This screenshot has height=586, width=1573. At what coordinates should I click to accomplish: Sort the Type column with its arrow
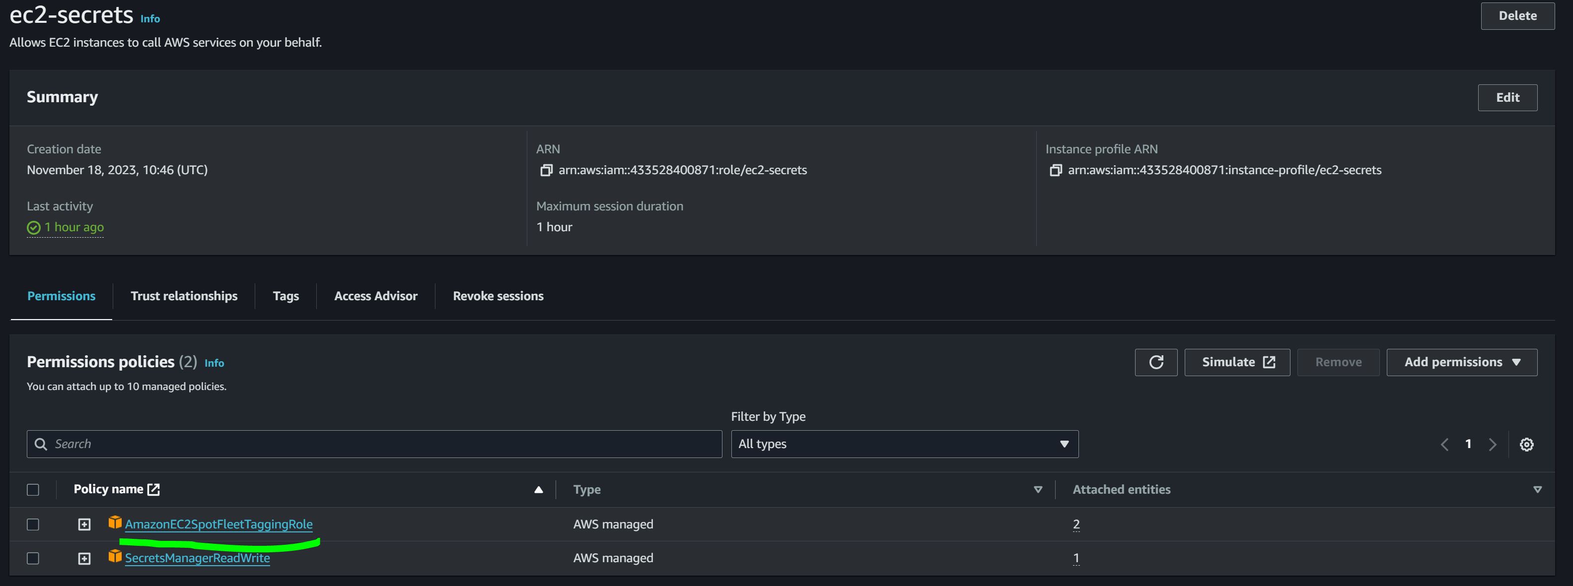pyautogui.click(x=1037, y=490)
